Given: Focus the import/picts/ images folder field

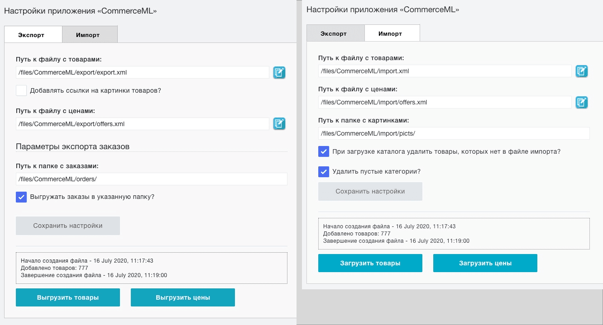Looking at the screenshot, I should tap(454, 133).
